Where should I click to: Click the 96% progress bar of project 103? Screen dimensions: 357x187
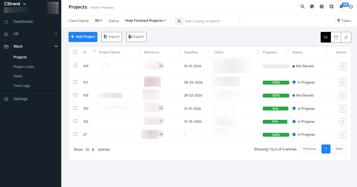coord(276,109)
